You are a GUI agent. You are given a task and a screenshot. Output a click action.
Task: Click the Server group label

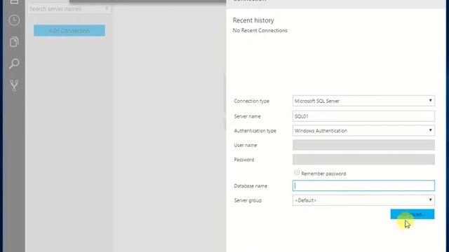tap(248, 201)
